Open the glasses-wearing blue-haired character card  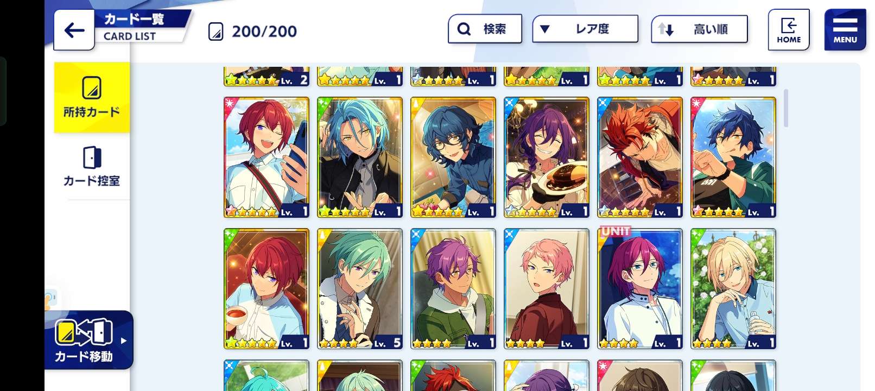(x=453, y=157)
